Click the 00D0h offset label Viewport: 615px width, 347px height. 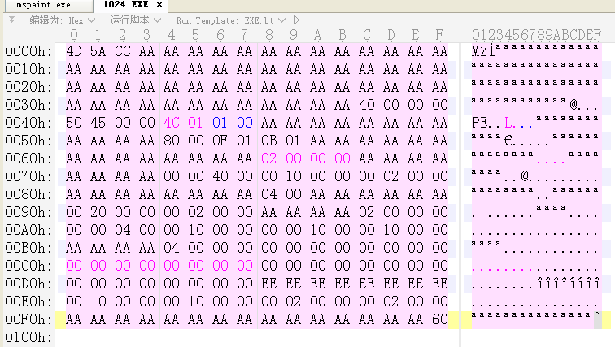click(28, 283)
